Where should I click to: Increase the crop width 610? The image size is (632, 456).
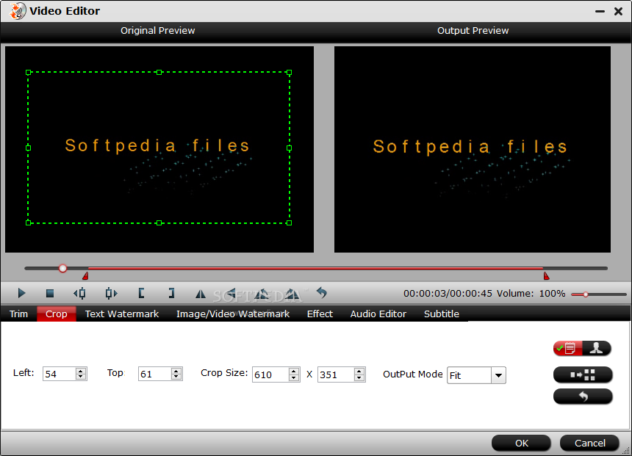pos(294,372)
